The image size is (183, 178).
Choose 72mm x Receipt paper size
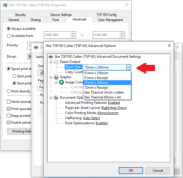pyautogui.click(x=107, y=88)
